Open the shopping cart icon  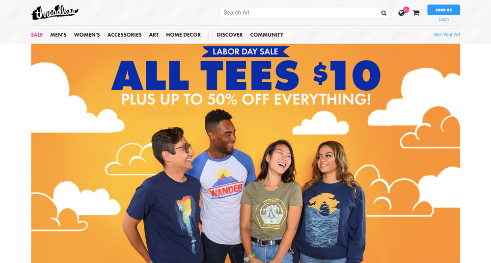[416, 13]
